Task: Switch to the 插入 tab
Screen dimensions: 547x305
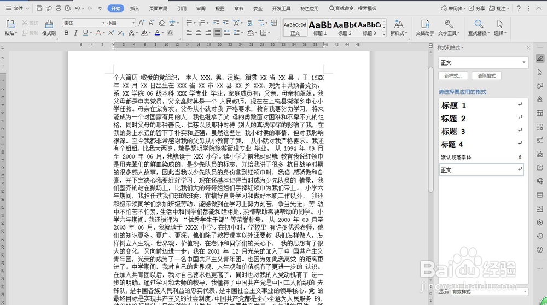Action: 135,8
